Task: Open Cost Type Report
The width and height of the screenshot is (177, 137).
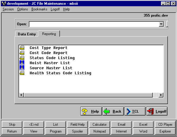Action: (x=49, y=48)
